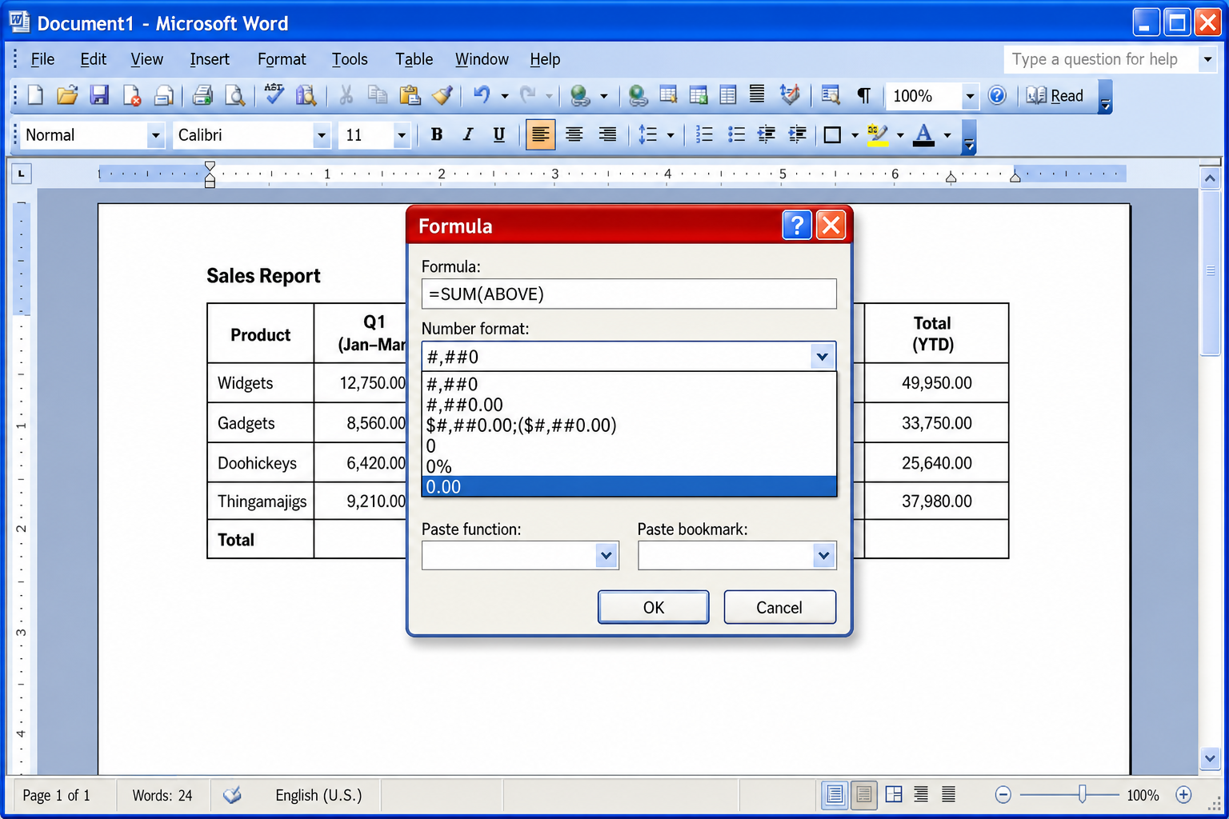Apply an outside border with the border icon
The height and width of the screenshot is (819, 1229).
[x=832, y=134]
